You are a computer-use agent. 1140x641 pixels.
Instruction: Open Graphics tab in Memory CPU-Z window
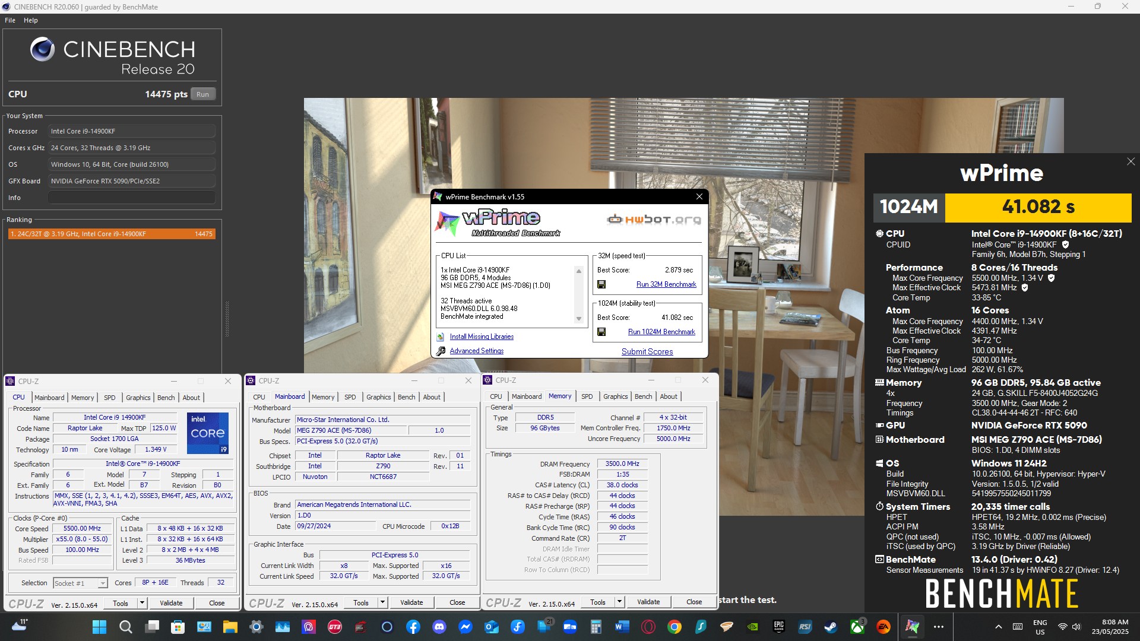(x=616, y=396)
